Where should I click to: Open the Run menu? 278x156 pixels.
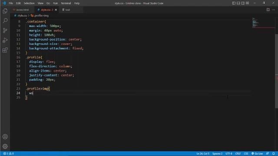pyautogui.click(x=55, y=3)
